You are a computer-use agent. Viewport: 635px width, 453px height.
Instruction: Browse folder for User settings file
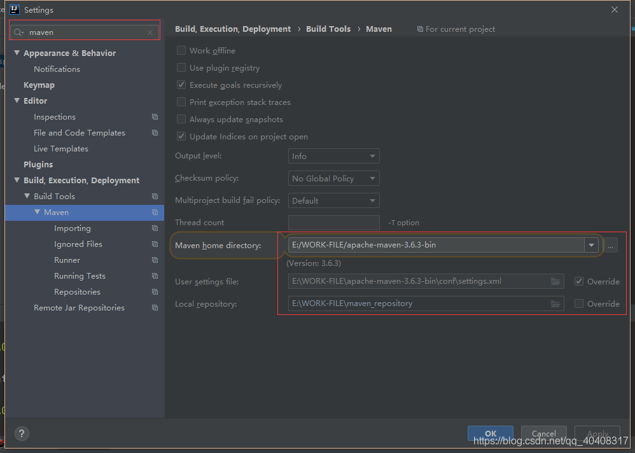click(555, 281)
